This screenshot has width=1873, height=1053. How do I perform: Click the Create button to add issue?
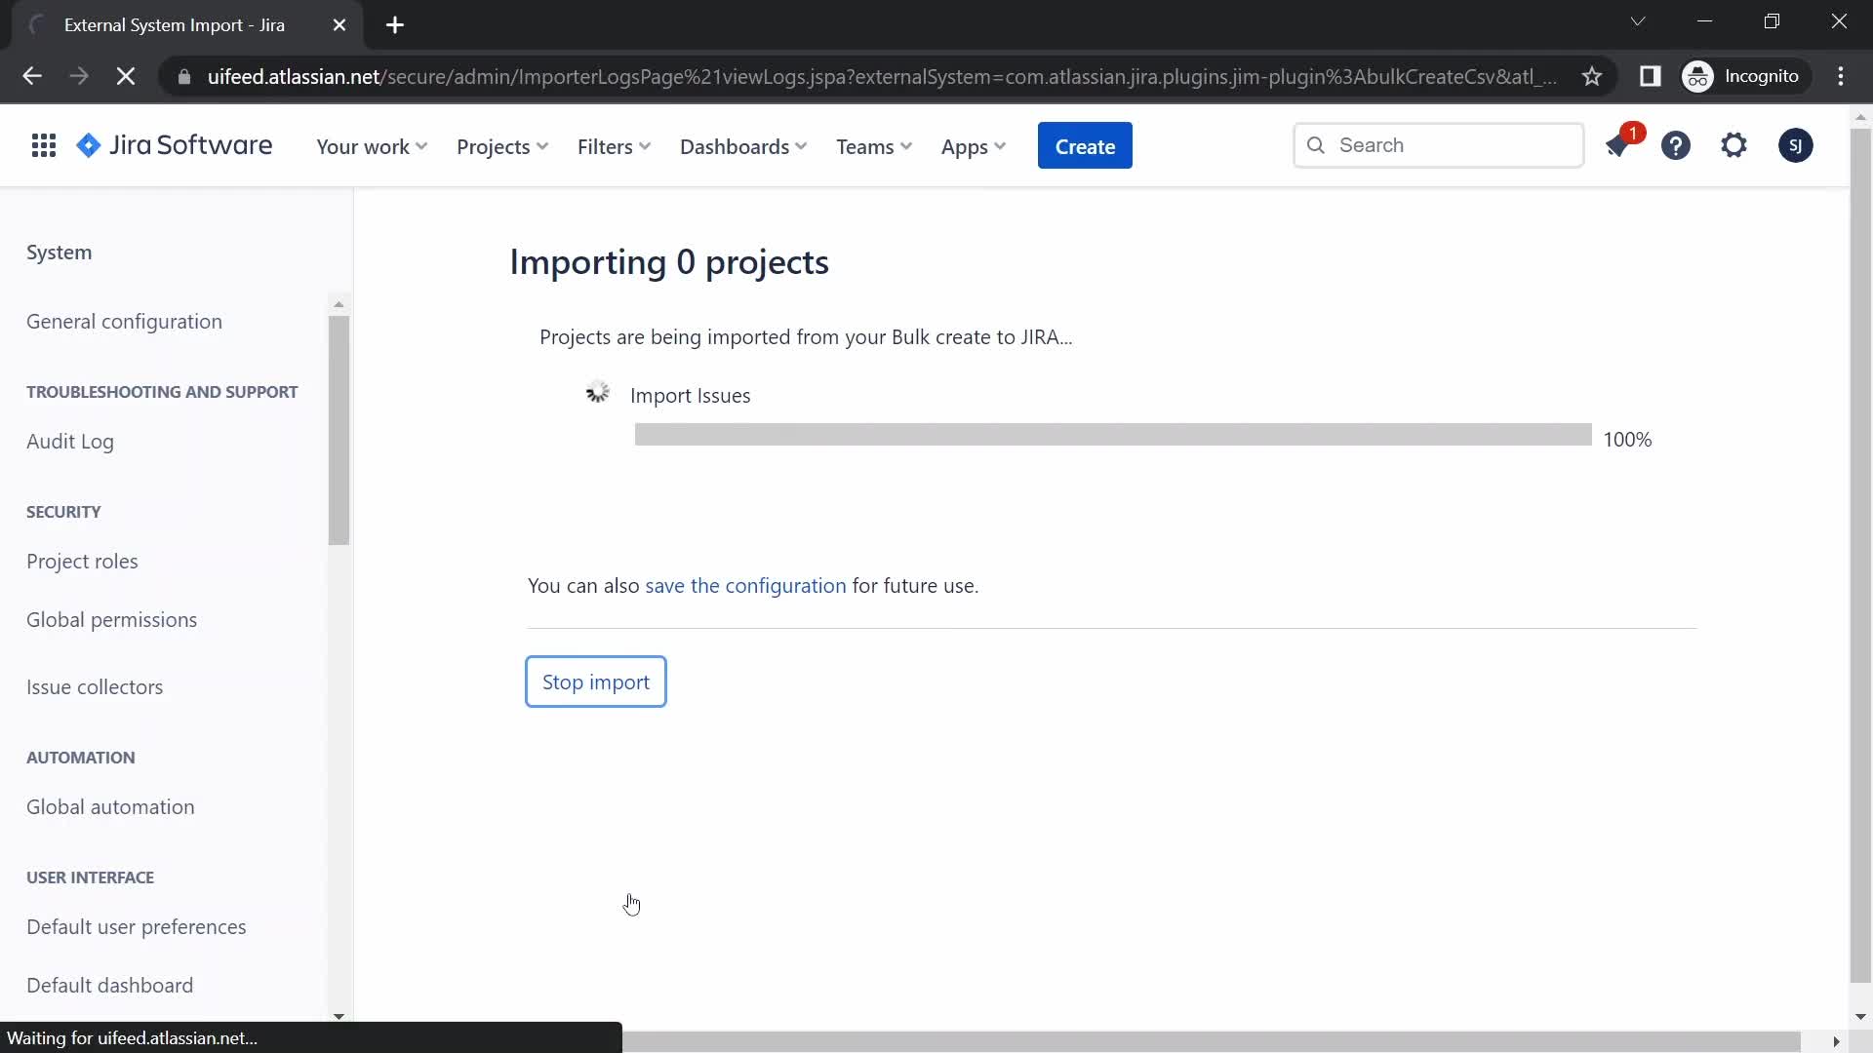pyautogui.click(x=1085, y=145)
